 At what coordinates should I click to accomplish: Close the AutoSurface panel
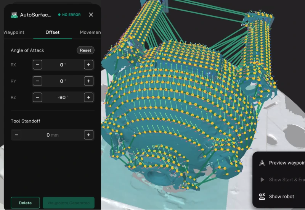91,15
